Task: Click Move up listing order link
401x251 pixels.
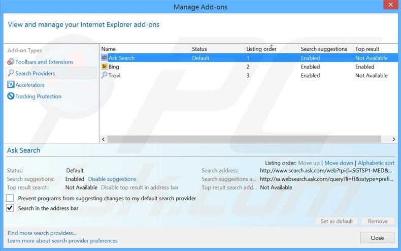Action: (309, 163)
